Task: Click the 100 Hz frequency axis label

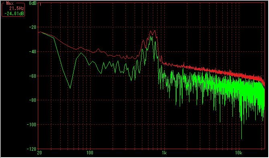Action: 89,153
